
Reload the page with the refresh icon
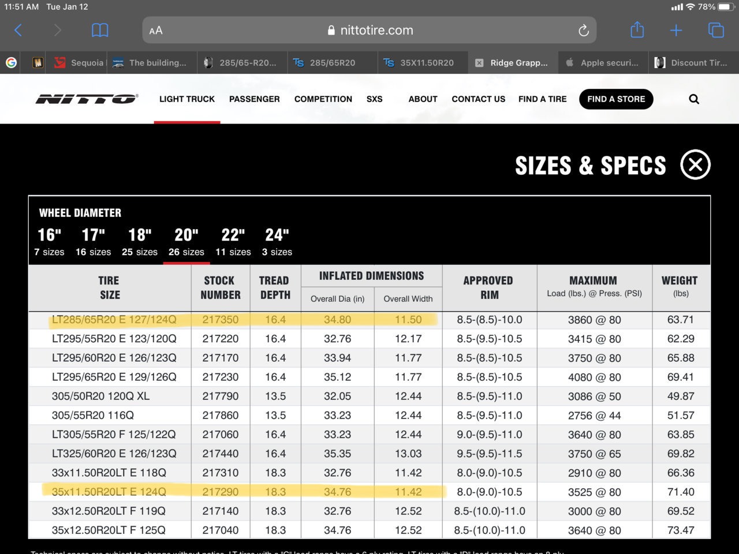coord(584,31)
